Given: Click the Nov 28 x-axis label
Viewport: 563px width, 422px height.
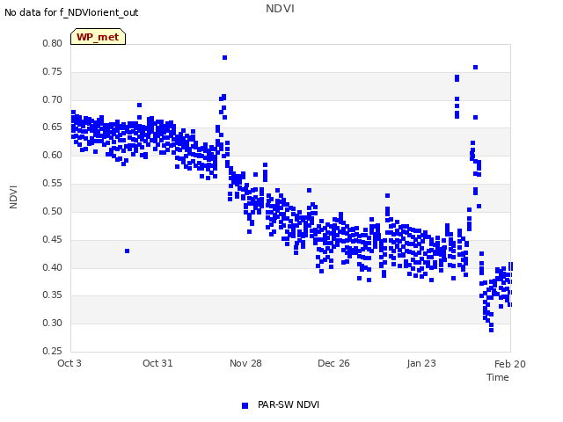Looking at the screenshot, I should click(245, 363).
